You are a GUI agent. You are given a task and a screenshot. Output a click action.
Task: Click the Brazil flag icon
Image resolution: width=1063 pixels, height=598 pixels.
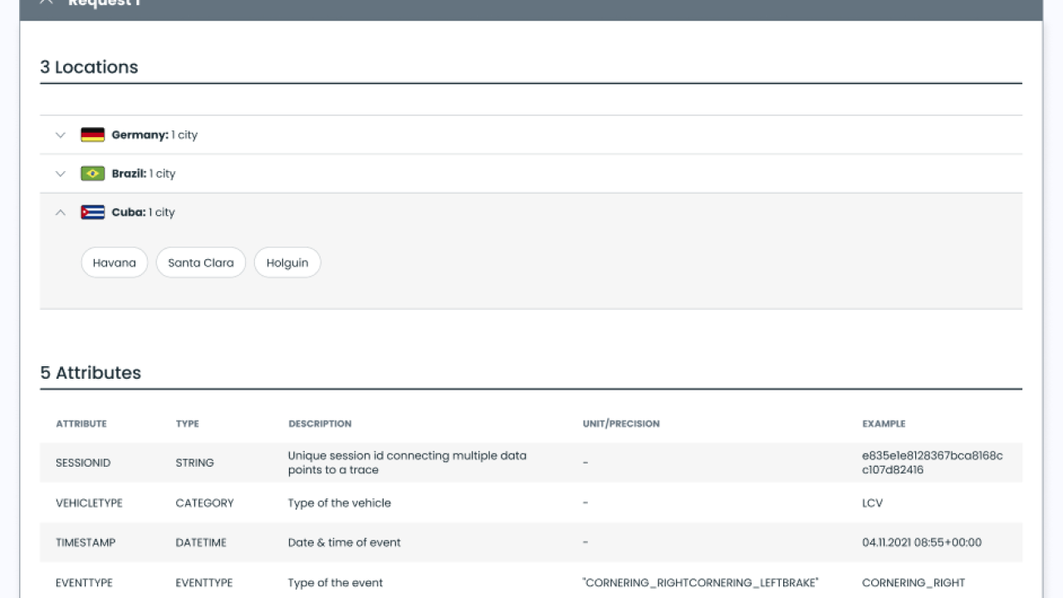tap(92, 173)
